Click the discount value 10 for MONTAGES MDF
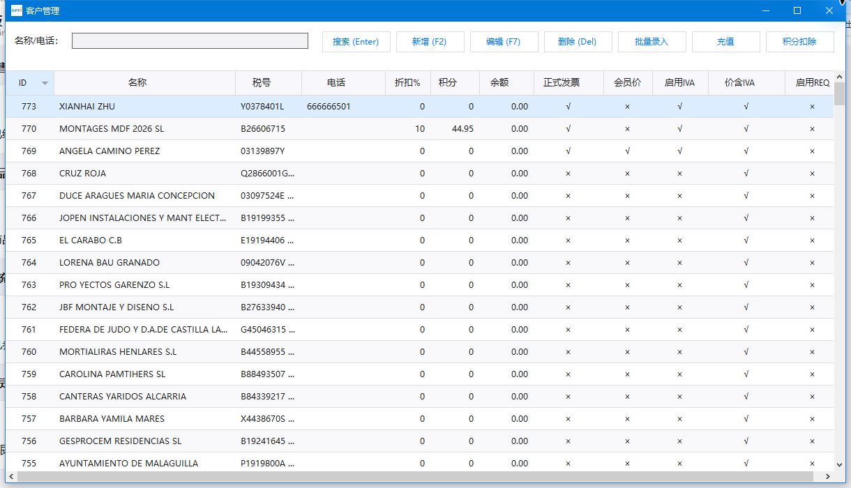851x488 pixels. click(420, 129)
